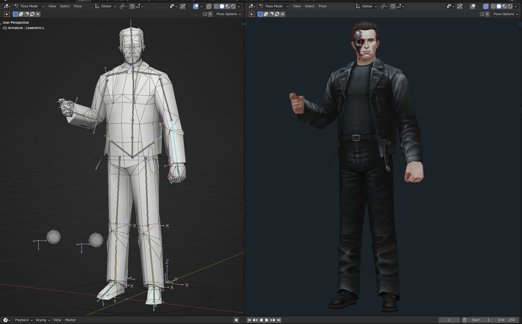Open View menu in right viewport
Screen dimensions: 522x324
[297, 6]
